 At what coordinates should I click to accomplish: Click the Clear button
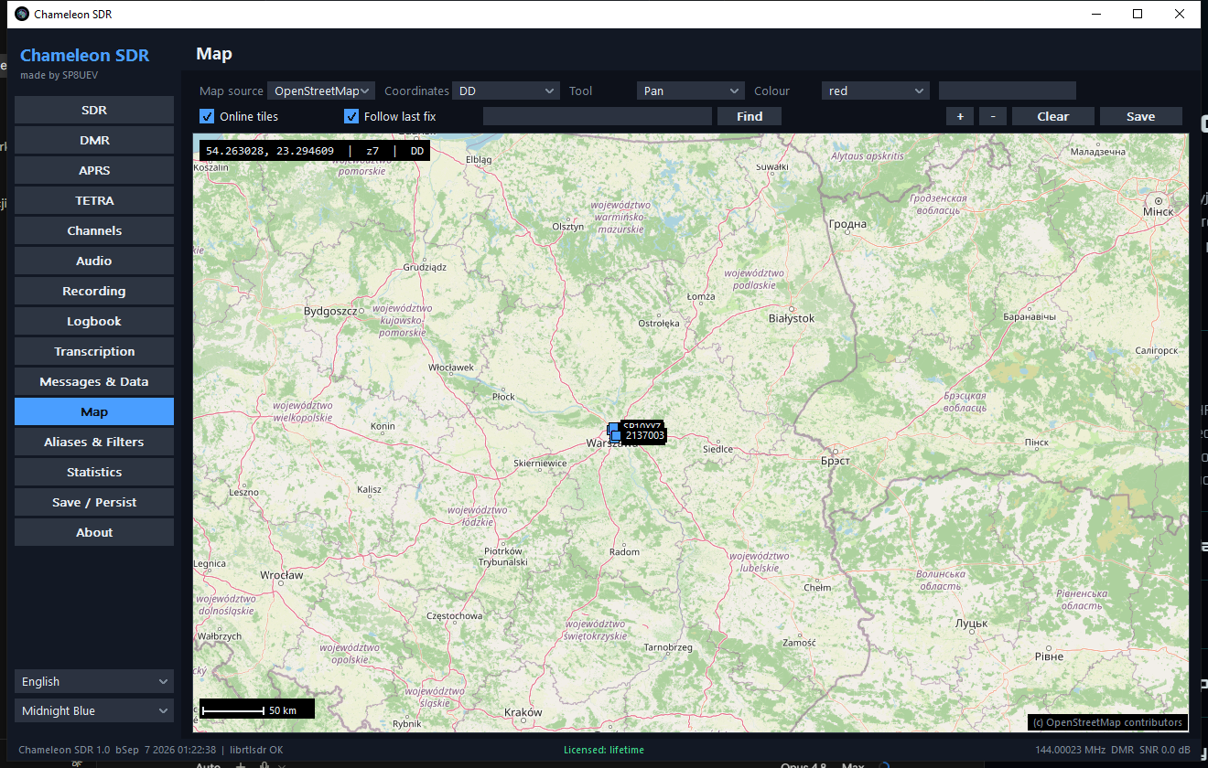1053,116
